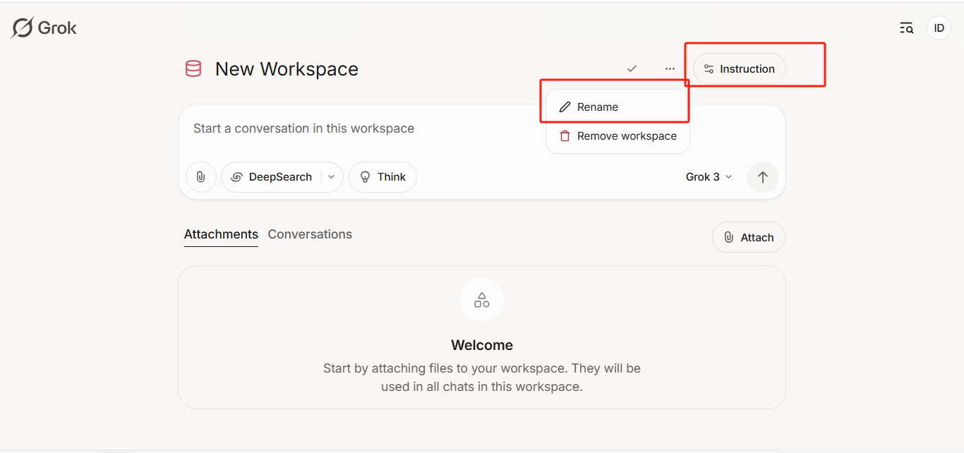Toggle Think mode
Image resolution: width=964 pixels, height=453 pixels.
tap(382, 177)
